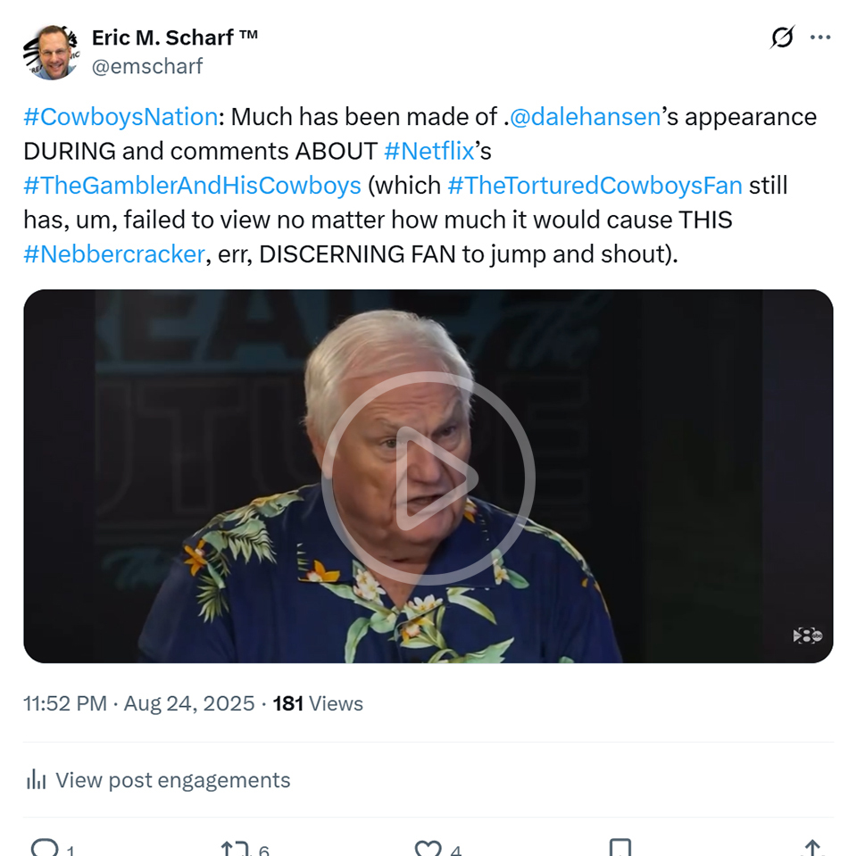This screenshot has height=856, width=857.
Task: Click the bar chart icon beside View post engagements
Action: (x=37, y=780)
